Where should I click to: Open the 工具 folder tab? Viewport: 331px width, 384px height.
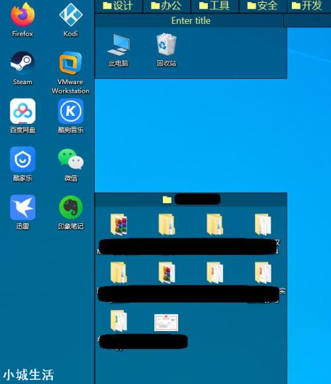pos(214,6)
